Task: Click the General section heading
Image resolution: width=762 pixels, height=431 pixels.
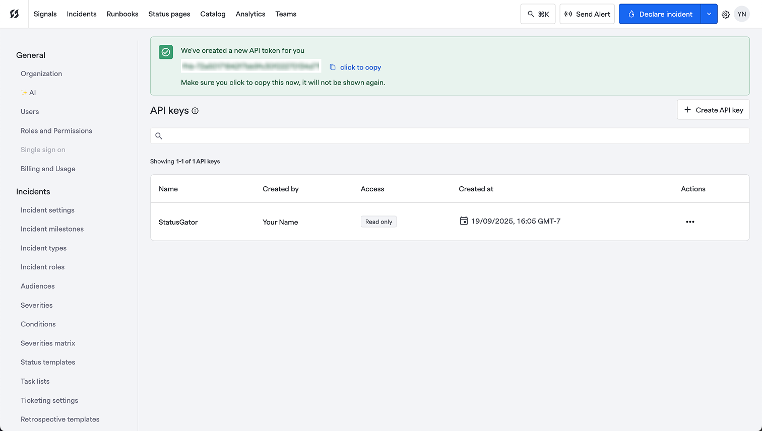Action: pos(31,55)
